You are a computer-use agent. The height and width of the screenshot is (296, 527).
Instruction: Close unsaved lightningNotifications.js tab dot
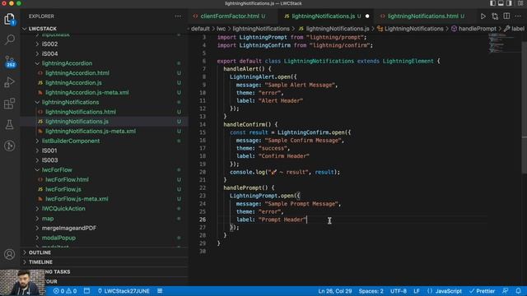coord(367,16)
